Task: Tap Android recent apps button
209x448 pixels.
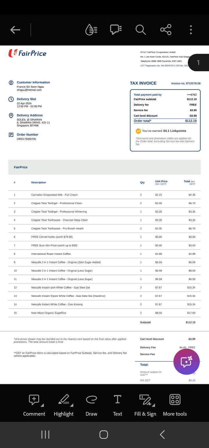Action: click(x=45, y=434)
